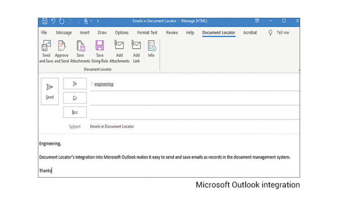The height and width of the screenshot is (203, 338).
Task: Redo action with the circular arrow icon
Action: [62, 21]
